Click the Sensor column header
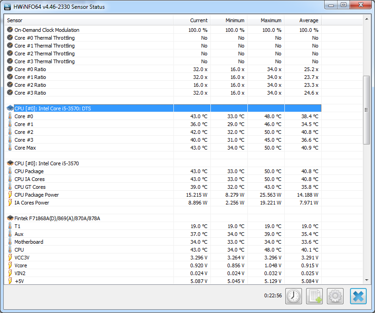 coord(88,20)
